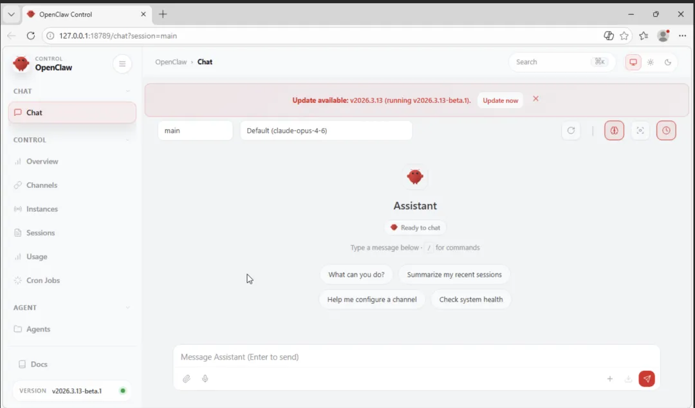Click the Check system health suggestion
This screenshot has height=408, width=695.
[470, 299]
